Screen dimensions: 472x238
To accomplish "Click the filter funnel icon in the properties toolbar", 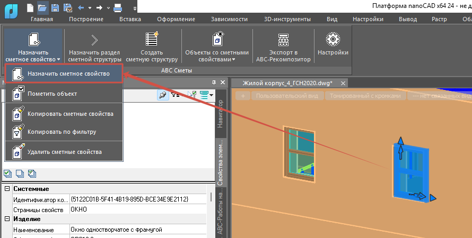I will pyautogui.click(x=175, y=95).
